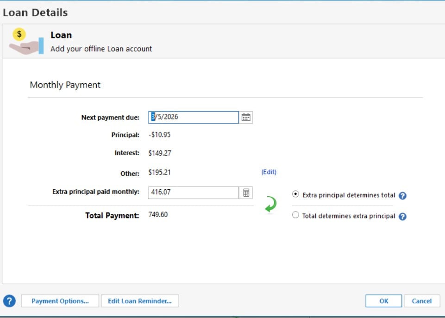Viewport: 445px width, 318px height.
Task: Open the calendar picker for next payment due
Action: [x=246, y=118]
